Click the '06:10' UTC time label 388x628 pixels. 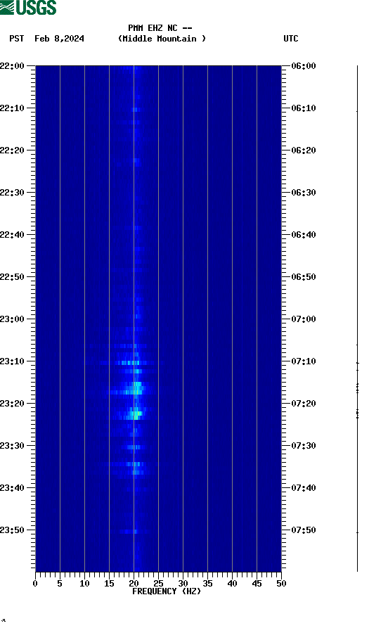click(x=304, y=108)
